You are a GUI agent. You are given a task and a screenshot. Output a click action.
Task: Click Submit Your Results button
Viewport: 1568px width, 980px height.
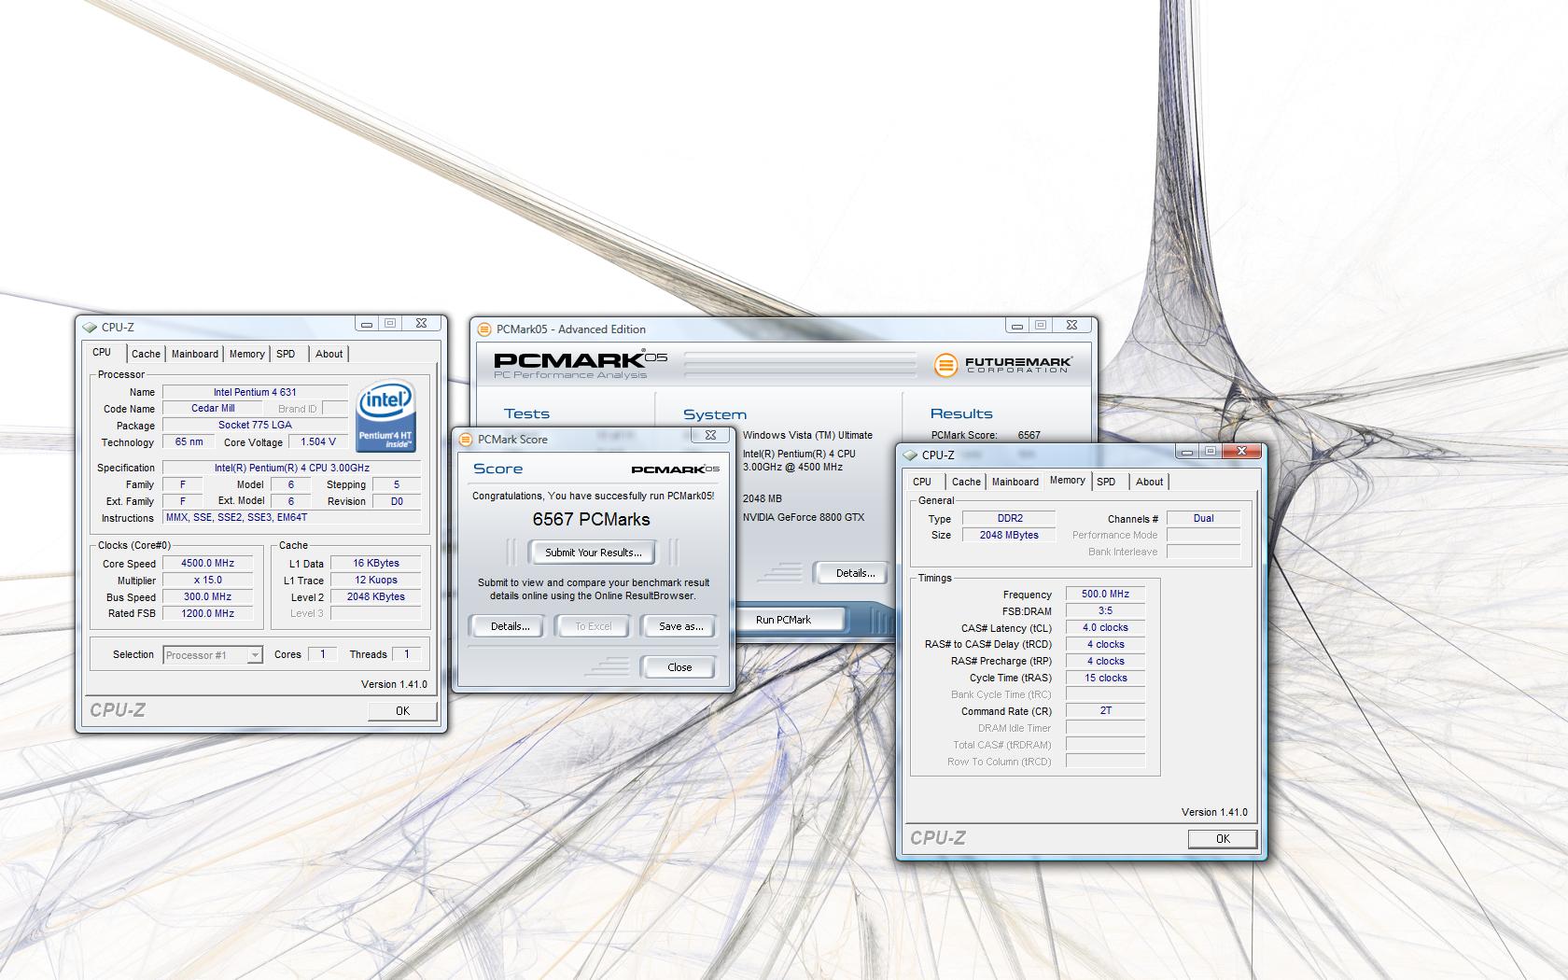tap(593, 553)
